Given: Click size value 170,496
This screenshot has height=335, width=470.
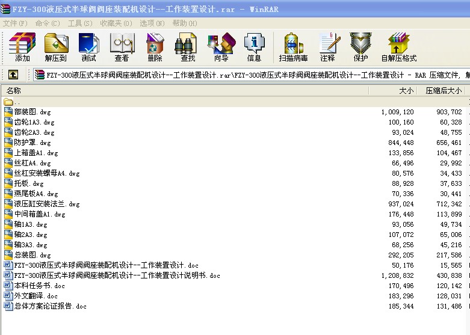Looking at the screenshot, I should point(401,286).
